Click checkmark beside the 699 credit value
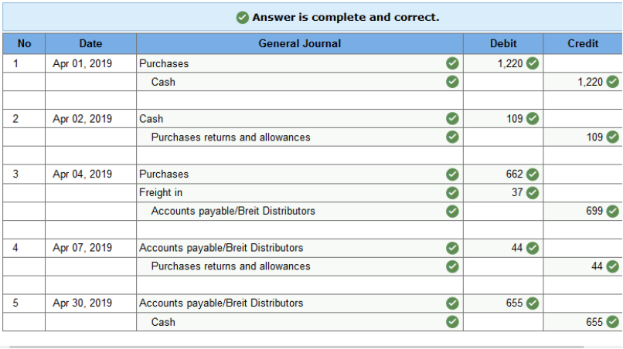623x349 pixels. (x=612, y=211)
